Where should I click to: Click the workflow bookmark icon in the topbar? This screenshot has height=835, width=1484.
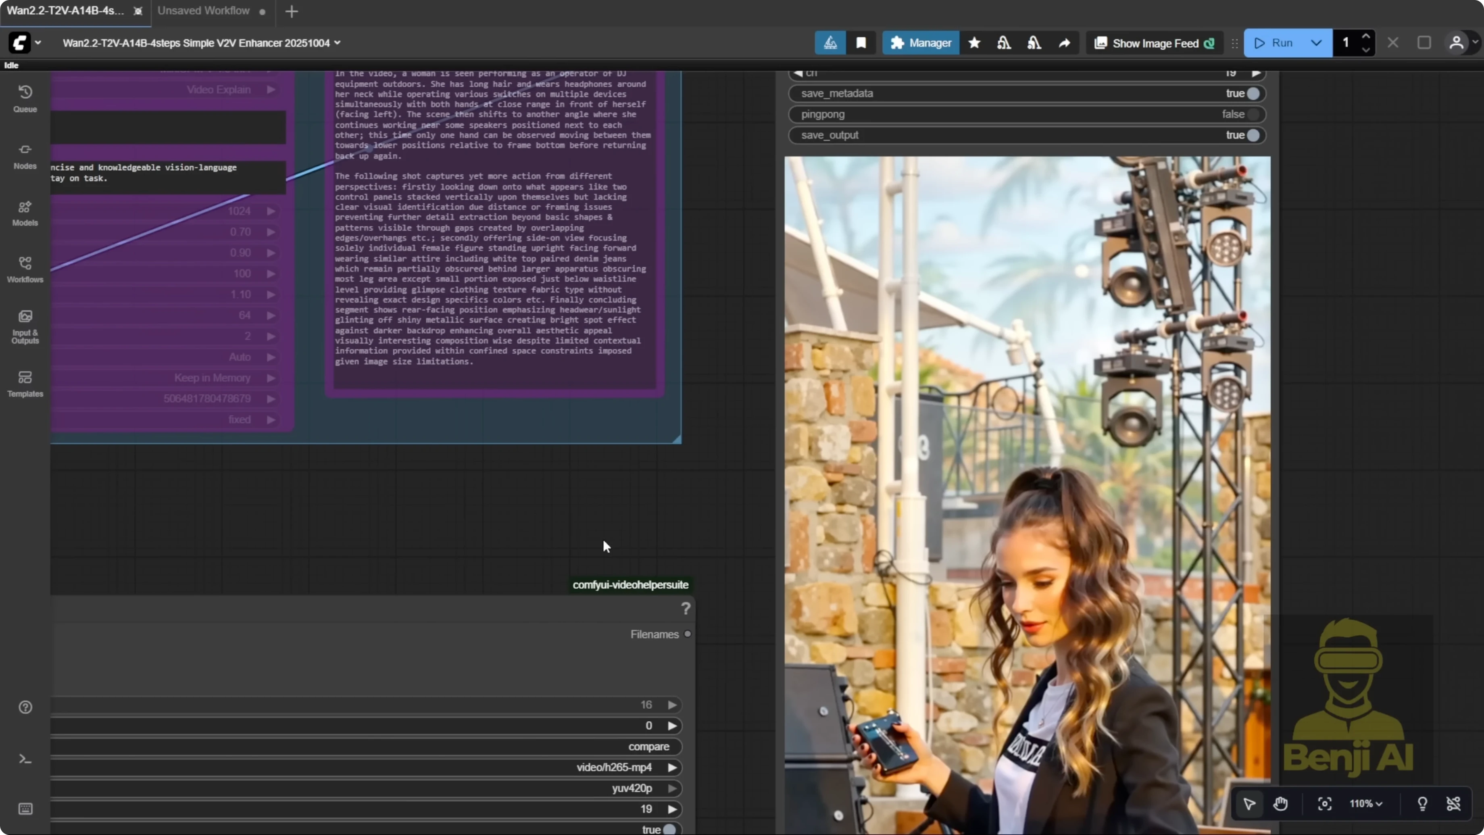click(x=861, y=43)
